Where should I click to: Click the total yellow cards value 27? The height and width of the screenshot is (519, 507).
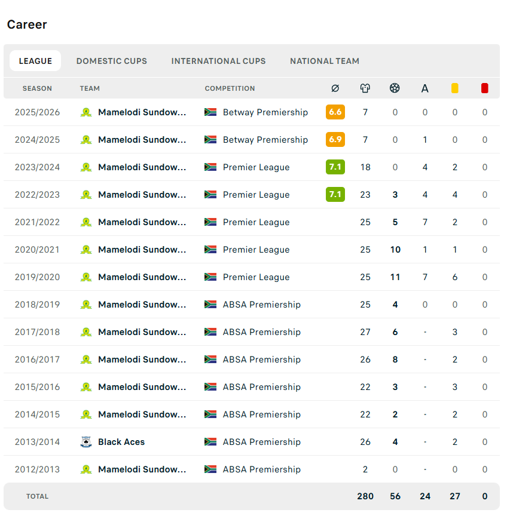[x=454, y=496]
